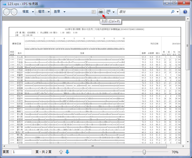Open the 簽章 menu

pyautogui.click(x=57, y=12)
